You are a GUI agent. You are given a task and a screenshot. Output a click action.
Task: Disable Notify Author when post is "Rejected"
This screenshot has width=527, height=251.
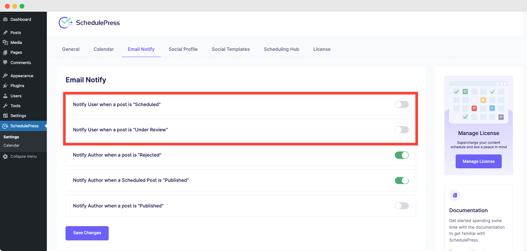(401, 155)
